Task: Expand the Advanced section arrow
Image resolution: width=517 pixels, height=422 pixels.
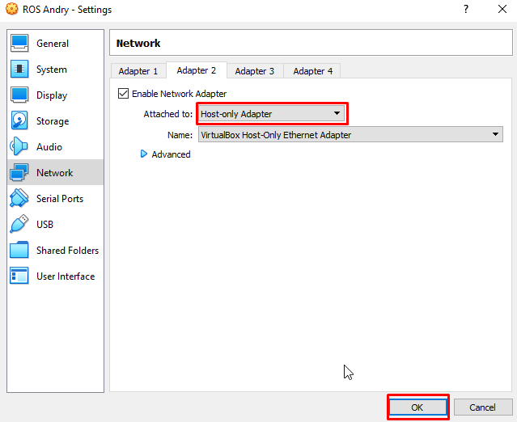Action: pos(145,154)
